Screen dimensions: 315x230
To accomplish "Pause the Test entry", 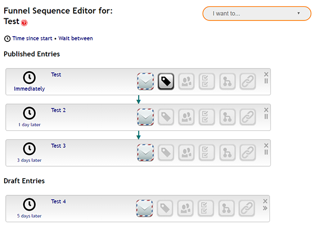I will tap(266, 81).
